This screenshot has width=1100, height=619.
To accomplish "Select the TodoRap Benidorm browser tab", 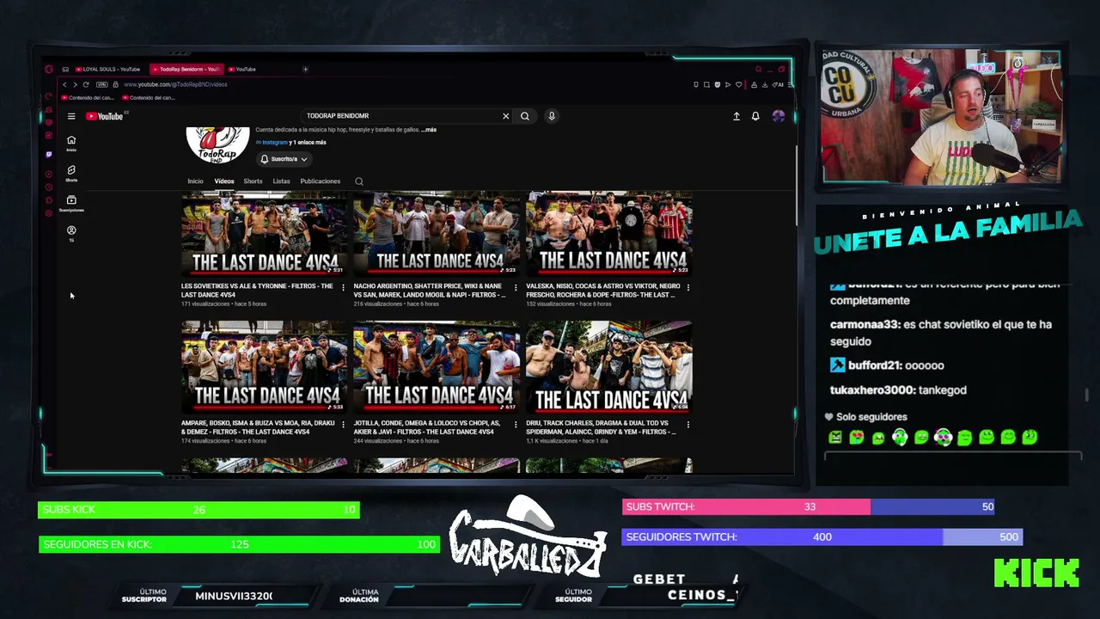I will tap(186, 69).
